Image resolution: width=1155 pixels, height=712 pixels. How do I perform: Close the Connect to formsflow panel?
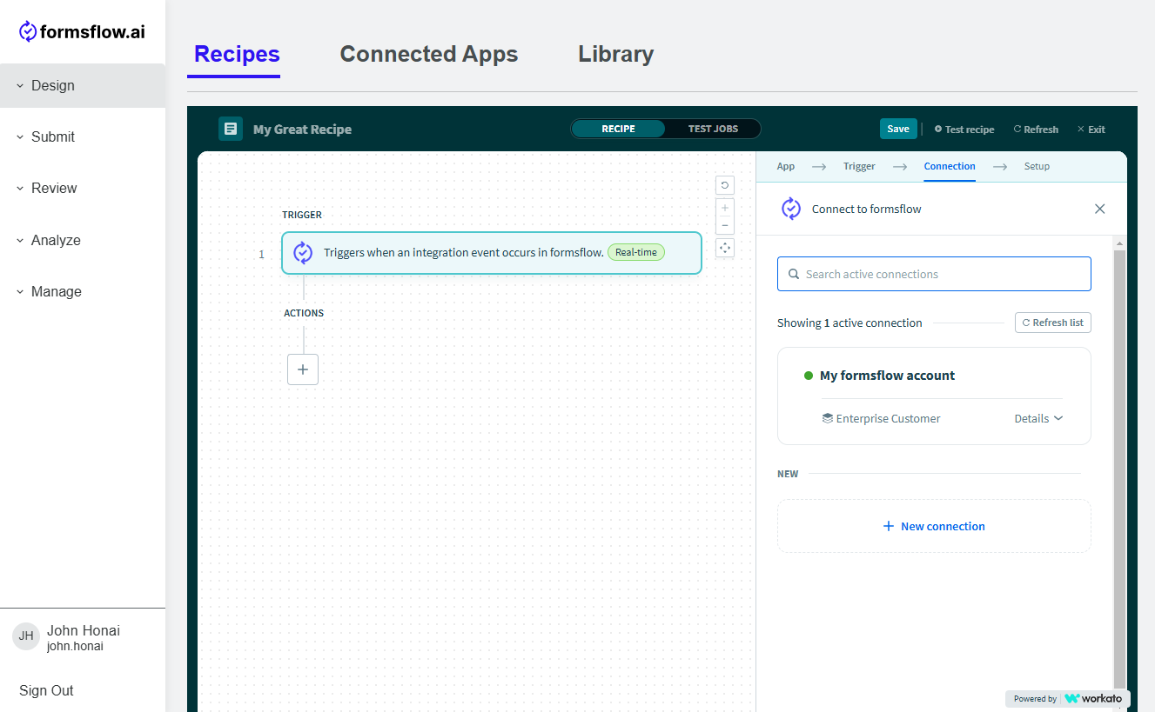coord(1099,209)
